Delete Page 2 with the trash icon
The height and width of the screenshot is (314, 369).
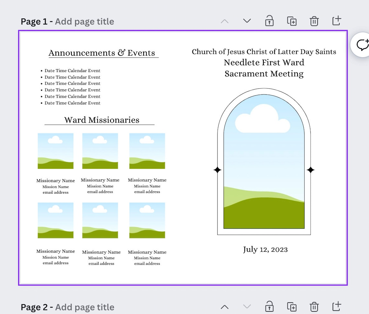[314, 307]
